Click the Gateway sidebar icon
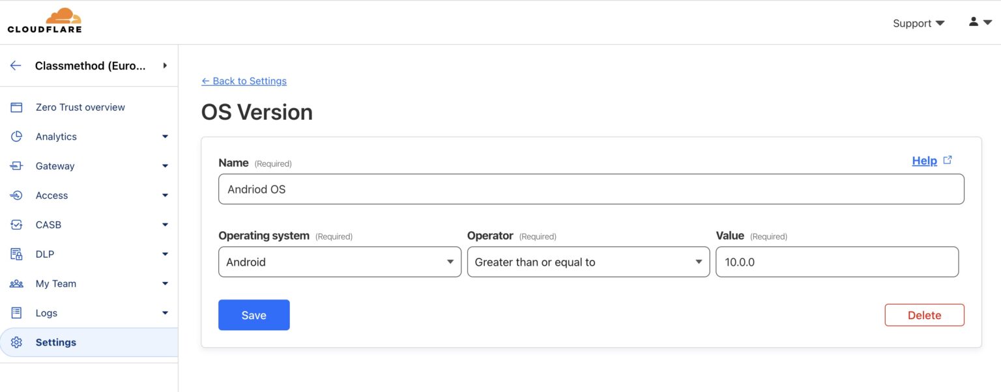The image size is (1001, 392). (x=16, y=165)
